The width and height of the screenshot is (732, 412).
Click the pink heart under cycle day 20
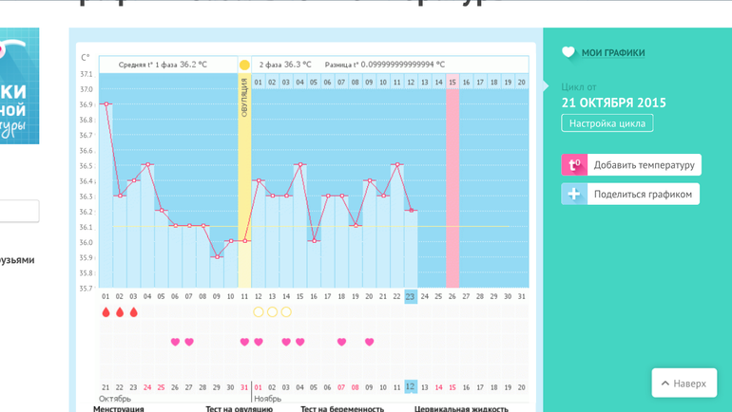[369, 342]
